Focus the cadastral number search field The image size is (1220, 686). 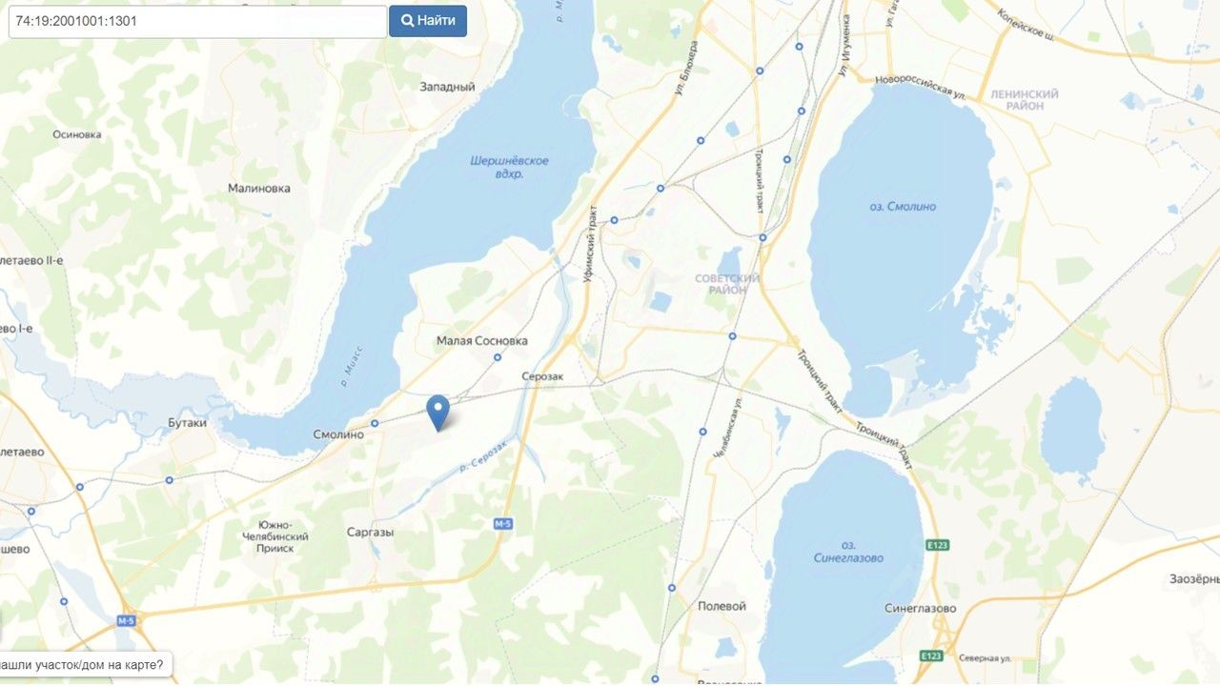[x=197, y=21]
